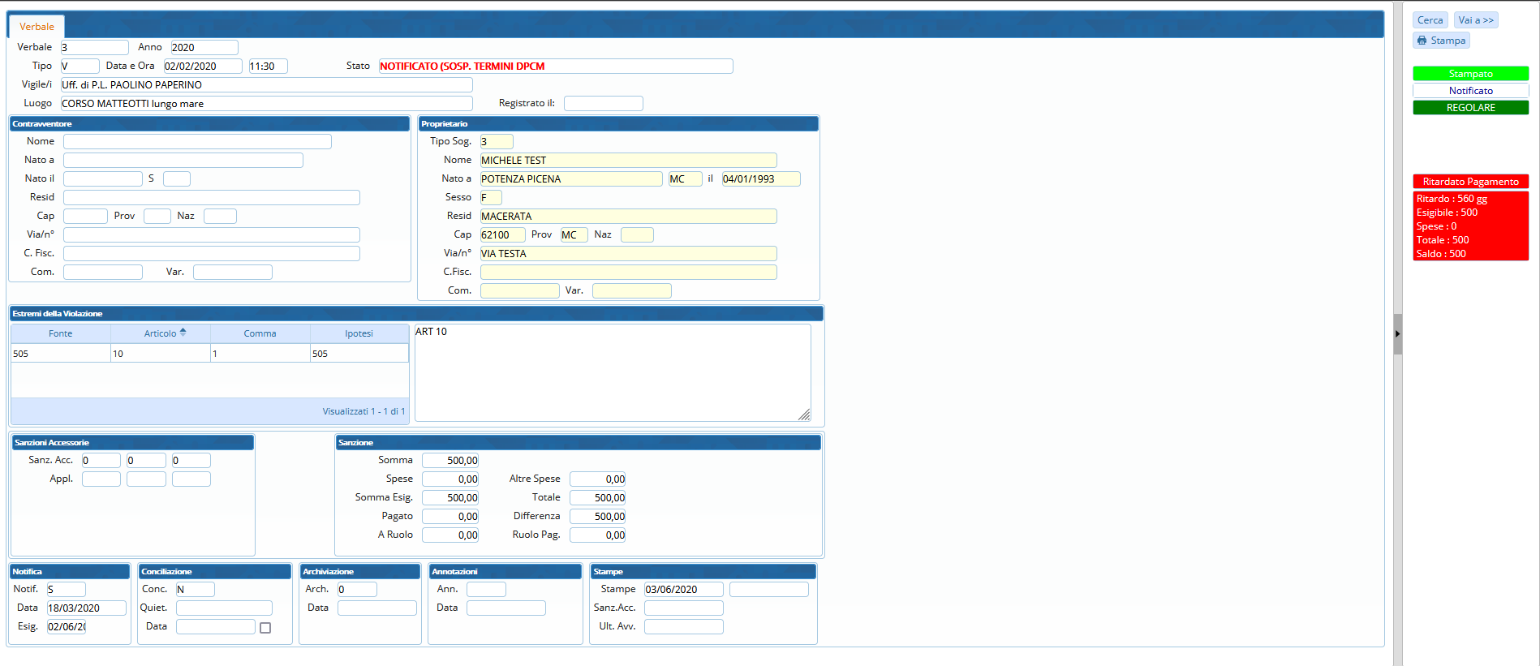Click the printer icon on Stampa button
Screen dimensions: 1540x666
[x=1422, y=41]
